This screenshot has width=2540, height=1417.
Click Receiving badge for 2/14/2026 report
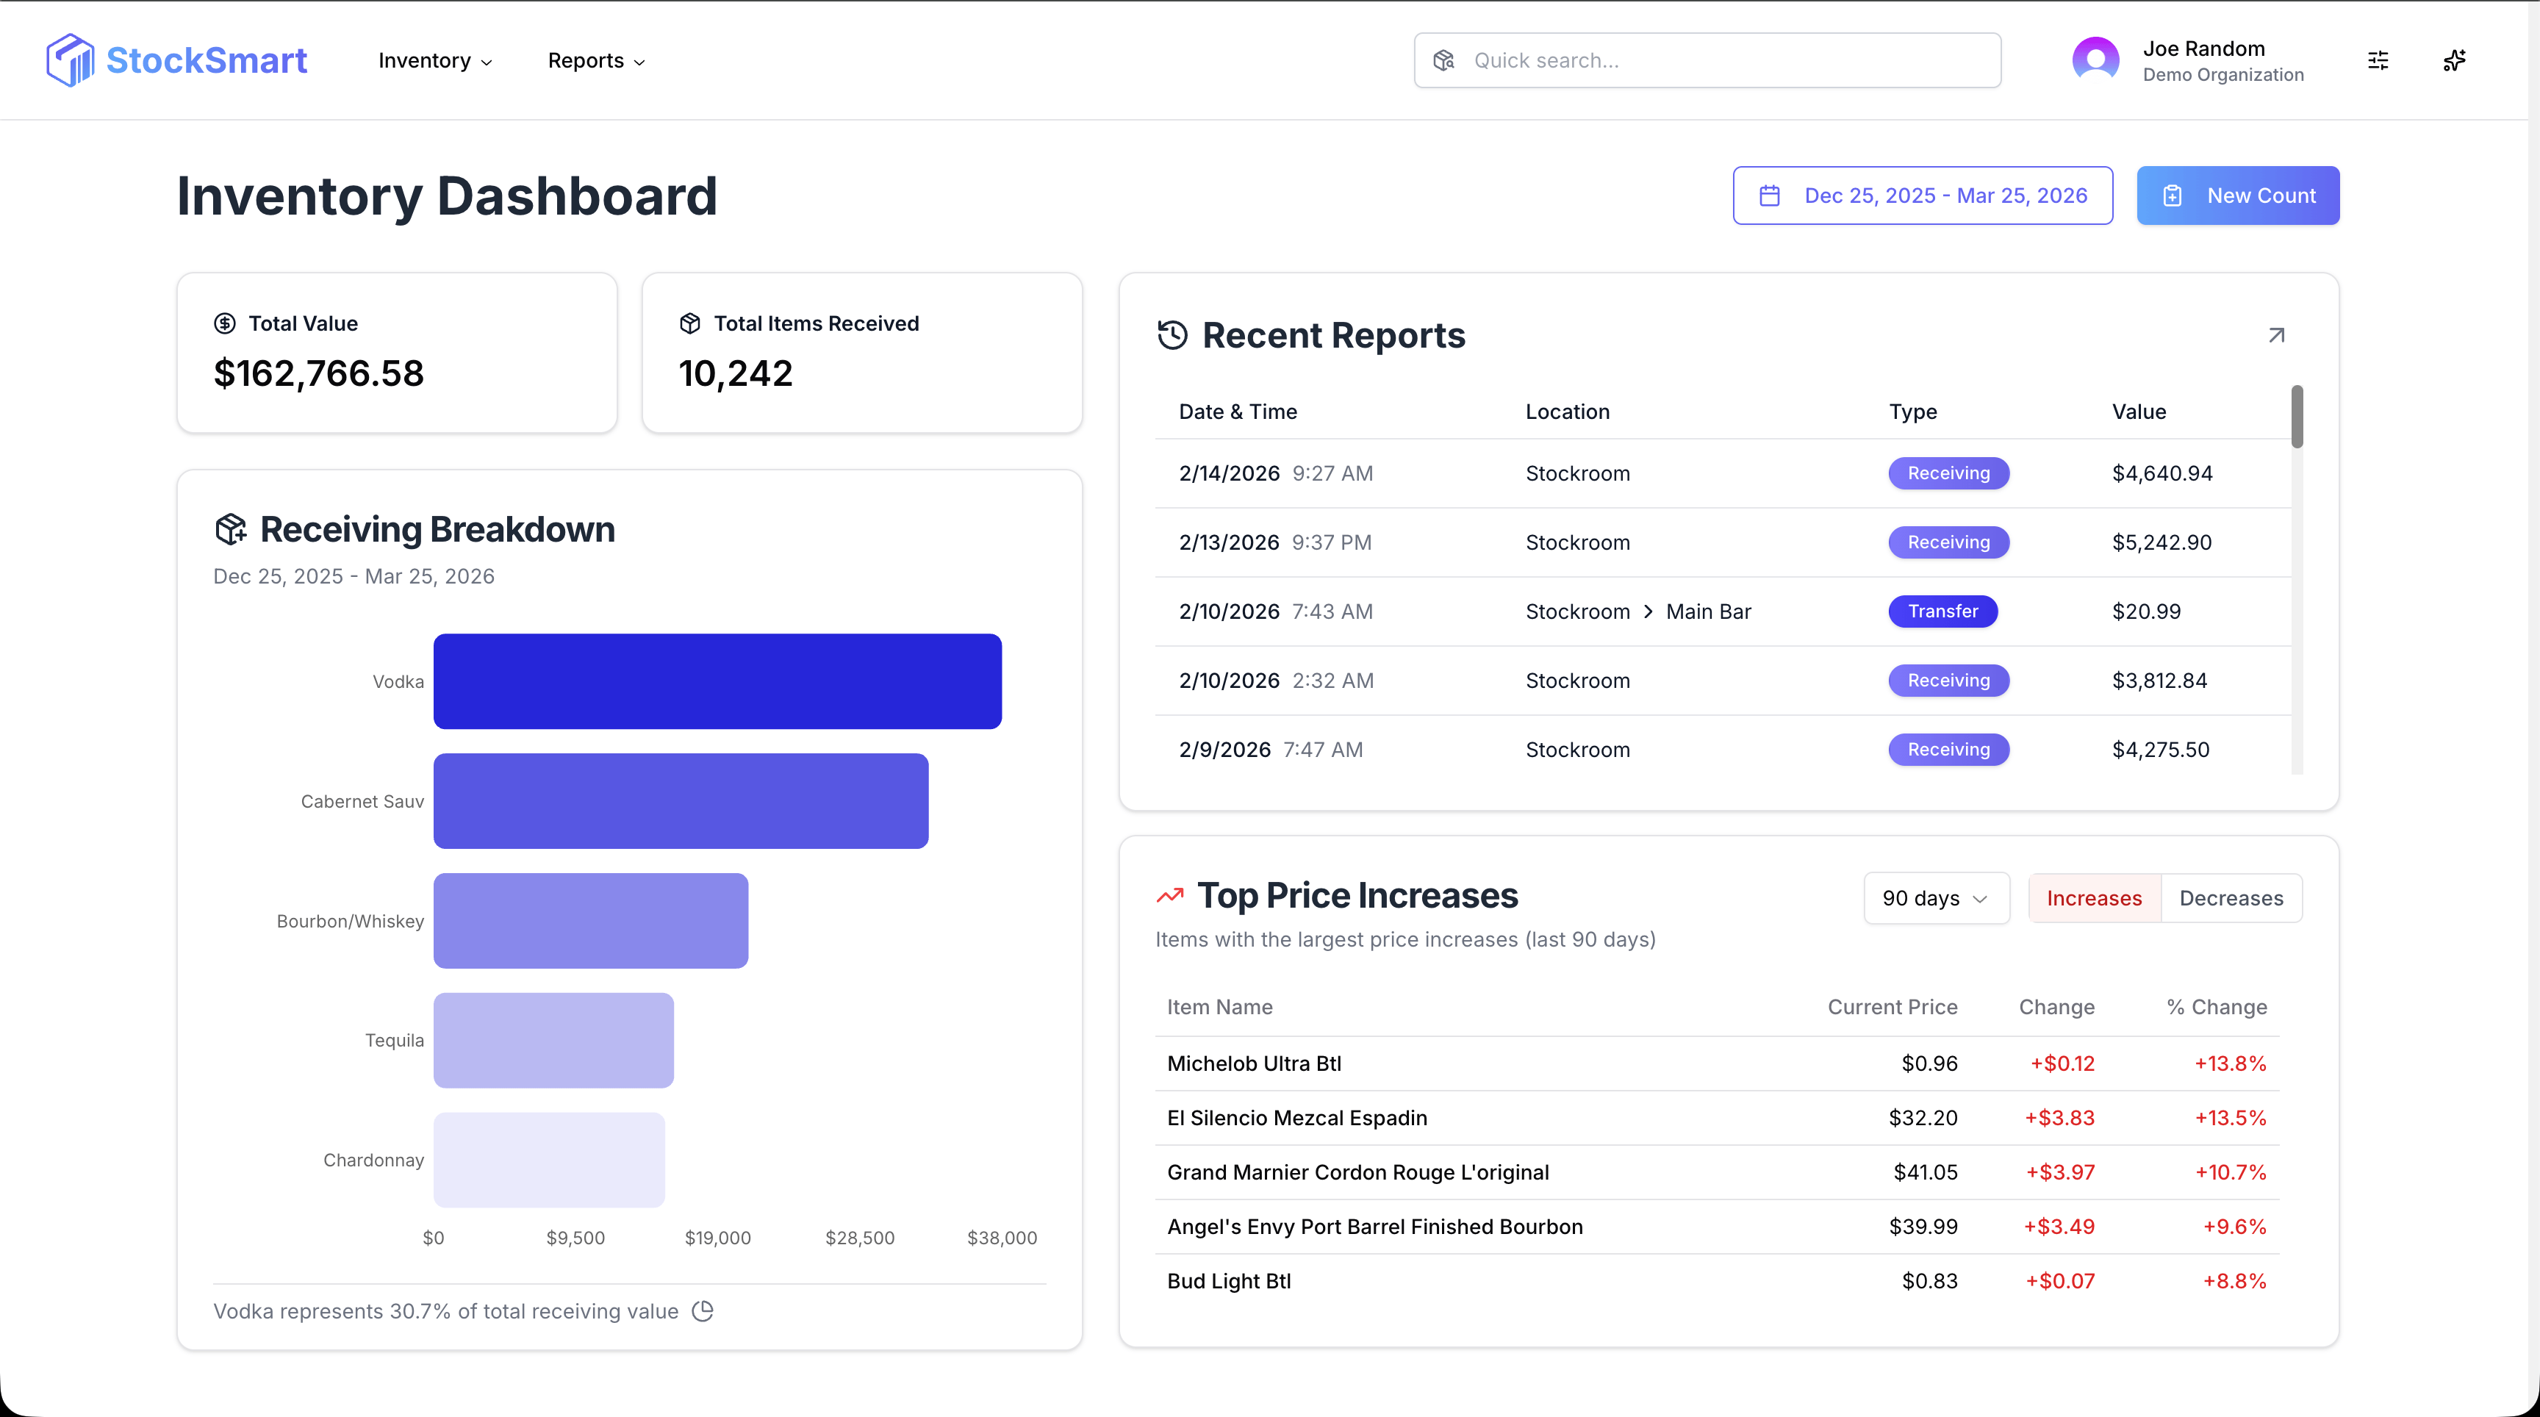click(1948, 473)
